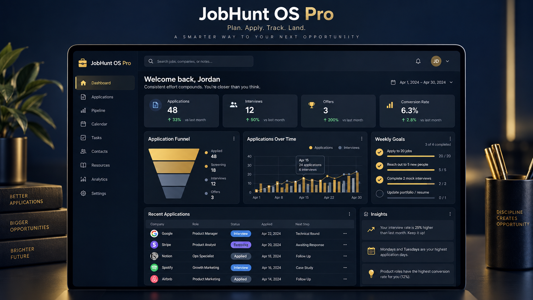The height and width of the screenshot is (300, 533).
Task: Uncheck 'Reach out to 5 new people' goal
Action: point(380,166)
